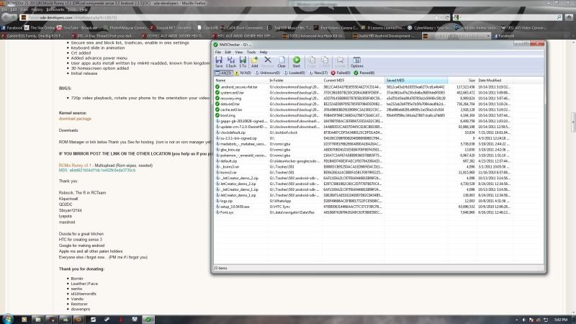Open the Options toolbar icon

pos(356,63)
